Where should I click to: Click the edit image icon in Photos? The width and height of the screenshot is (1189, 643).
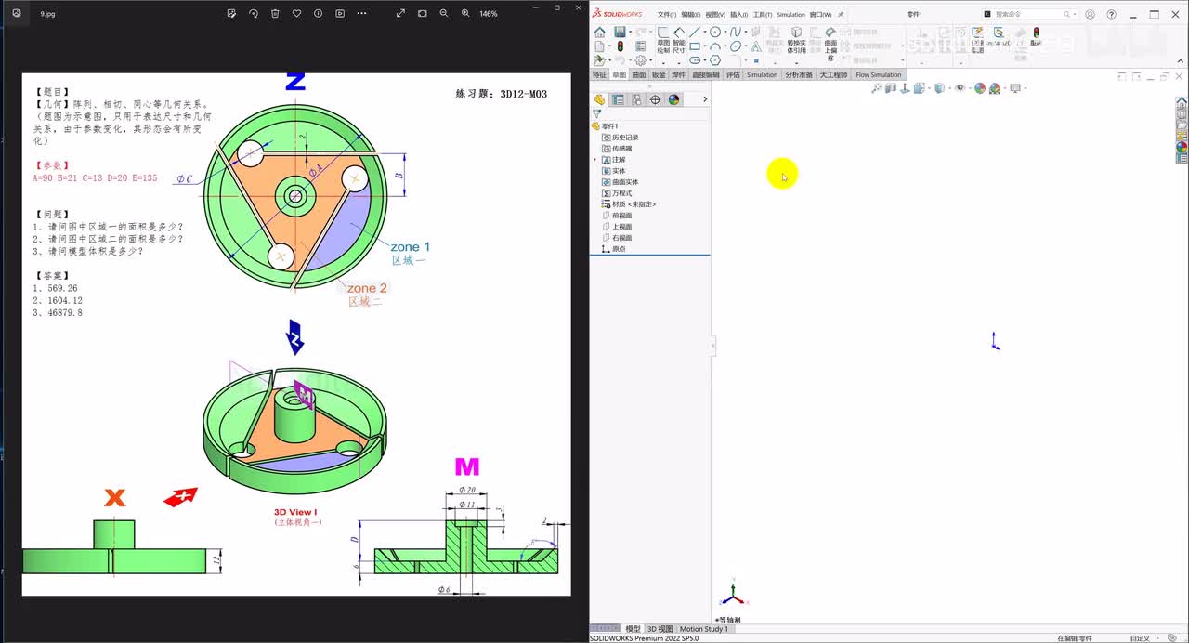point(231,14)
